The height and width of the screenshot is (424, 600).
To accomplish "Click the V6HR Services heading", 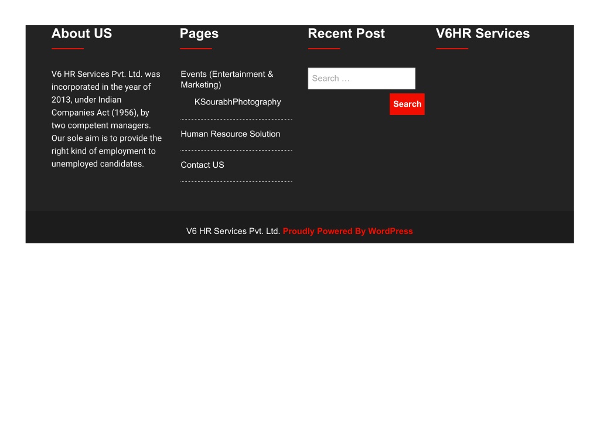I will pyautogui.click(x=483, y=33).
